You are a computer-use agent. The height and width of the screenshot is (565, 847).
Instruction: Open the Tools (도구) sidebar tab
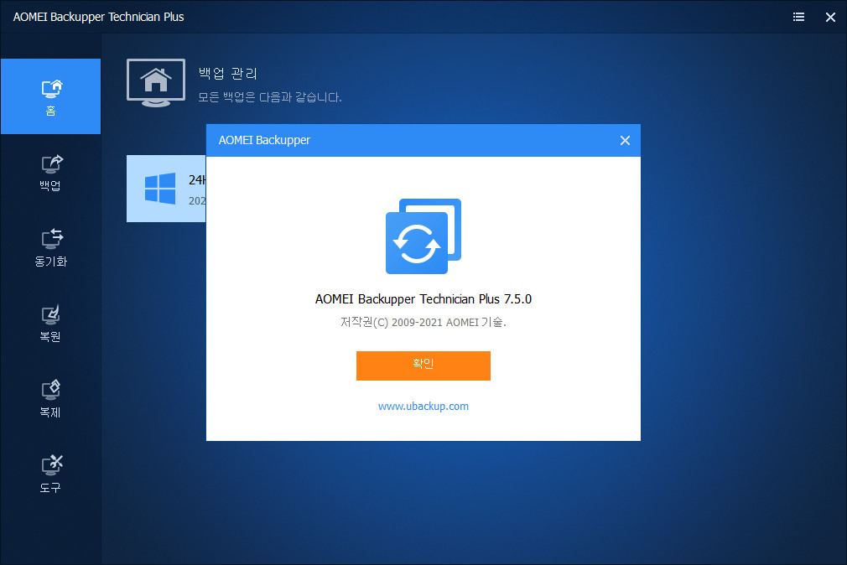click(51, 474)
